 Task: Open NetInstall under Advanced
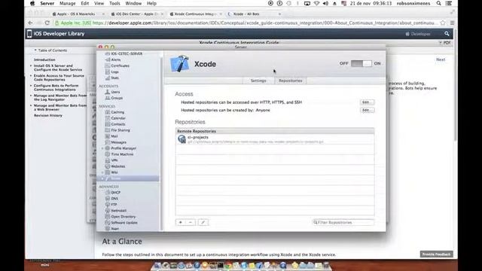[x=118, y=211]
